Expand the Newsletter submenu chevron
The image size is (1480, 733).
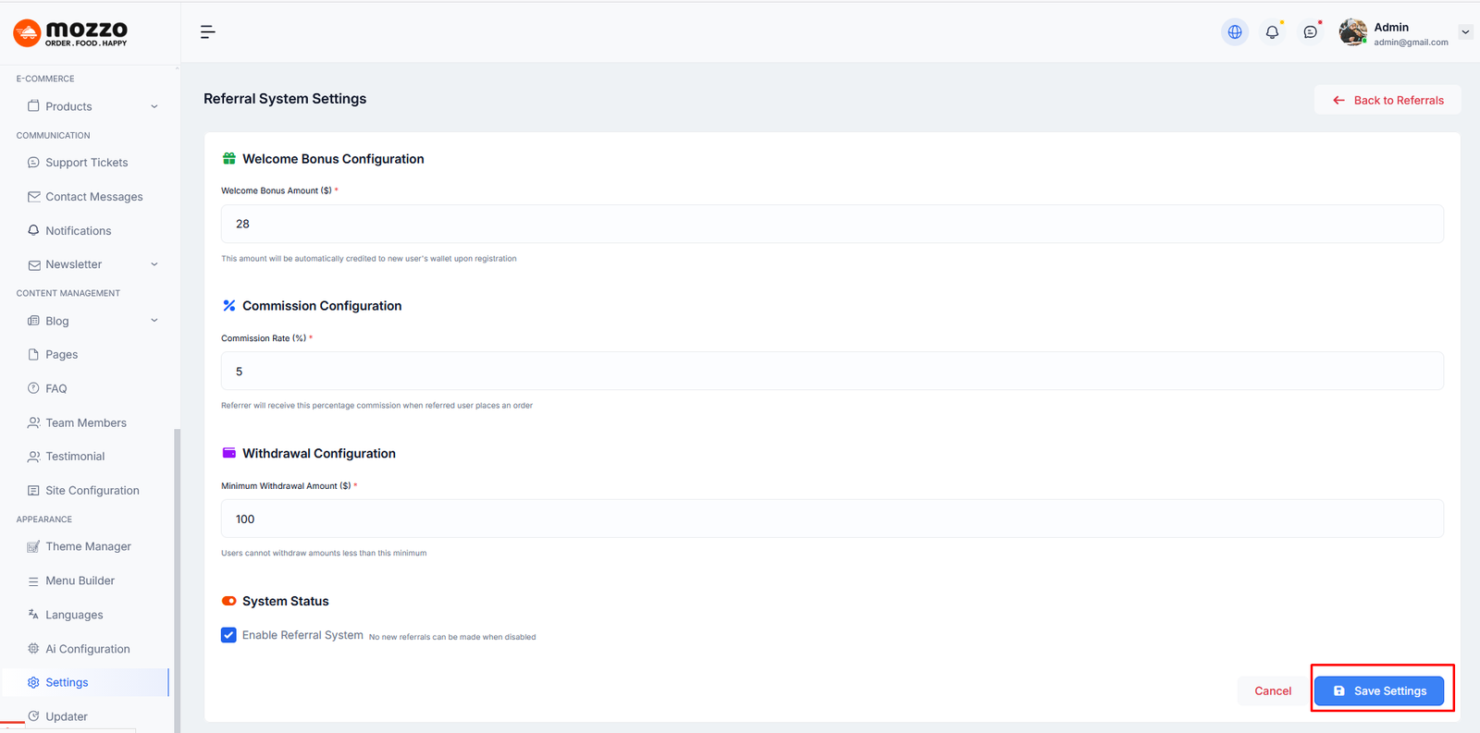coord(154,264)
